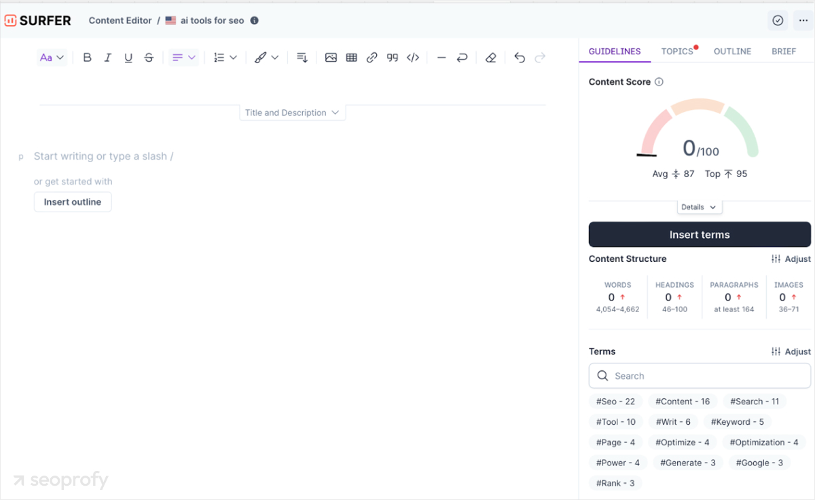The height and width of the screenshot is (500, 815).
Task: Clear formatting with the eraser icon
Action: click(x=491, y=58)
